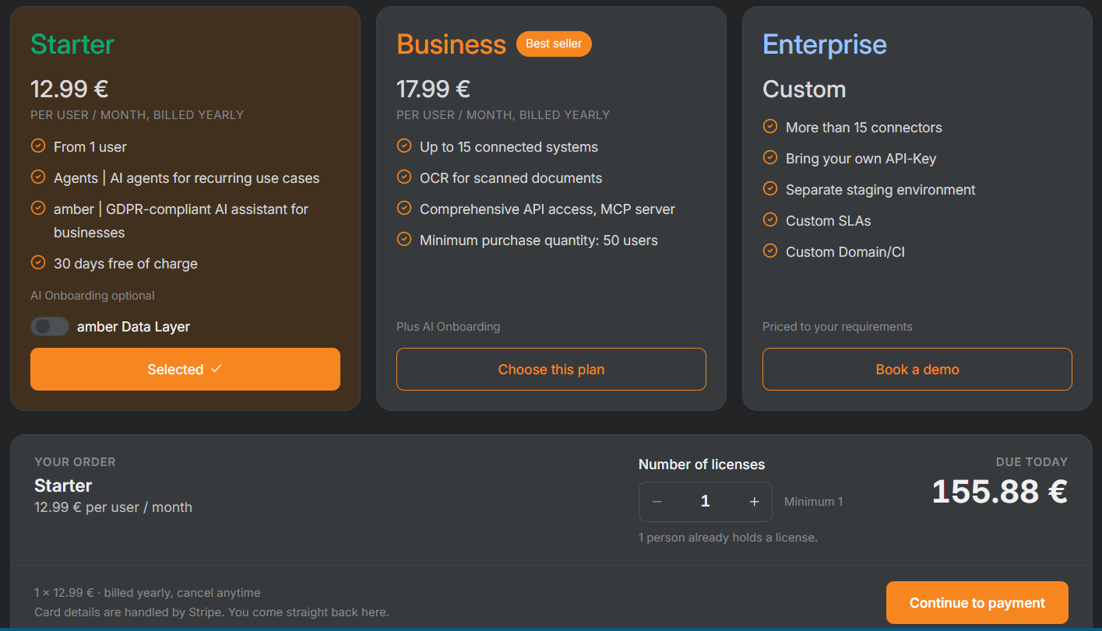Viewport: 1102px width, 631px height.
Task: Click '1 person already holds a license.' text
Action: point(728,537)
